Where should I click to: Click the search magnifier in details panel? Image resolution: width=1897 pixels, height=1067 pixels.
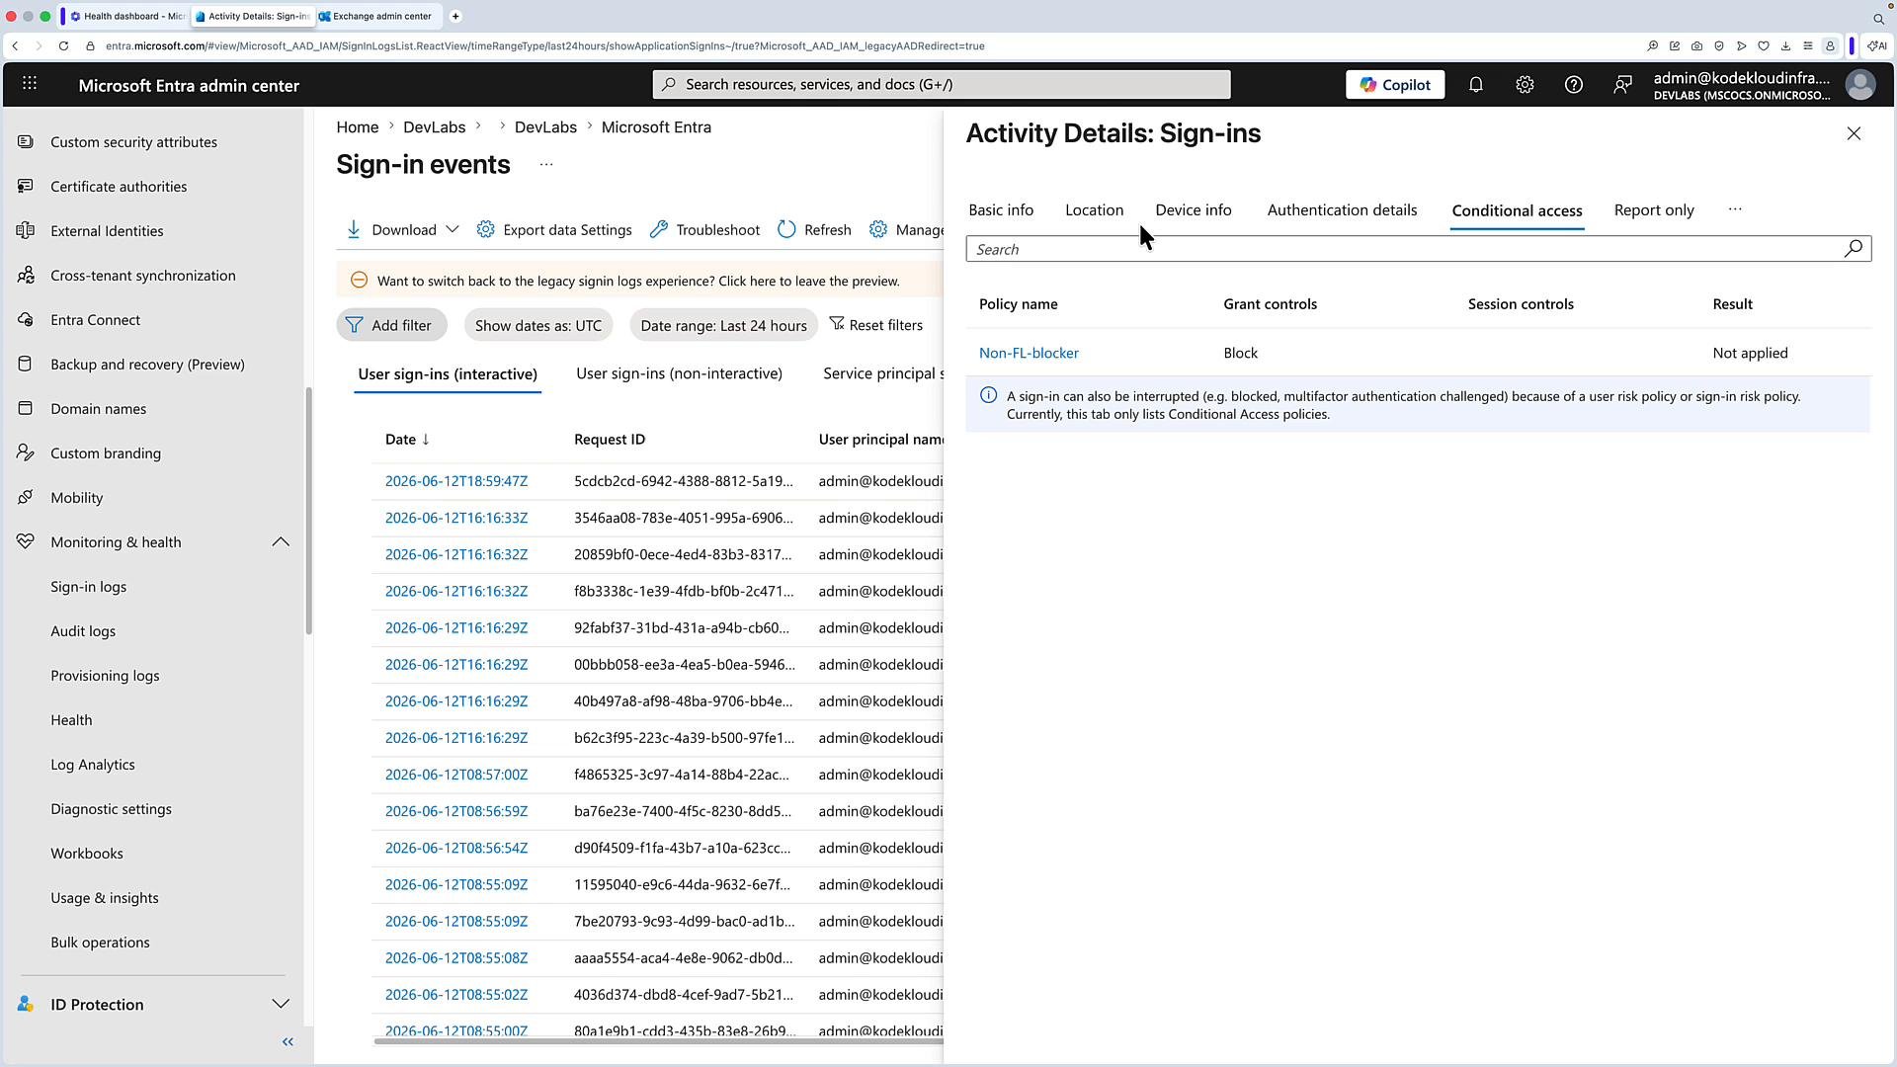[x=1854, y=249]
